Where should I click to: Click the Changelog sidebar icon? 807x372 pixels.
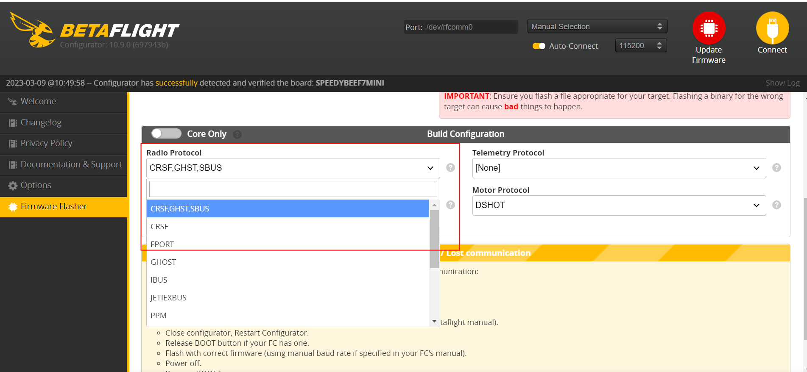(x=13, y=123)
